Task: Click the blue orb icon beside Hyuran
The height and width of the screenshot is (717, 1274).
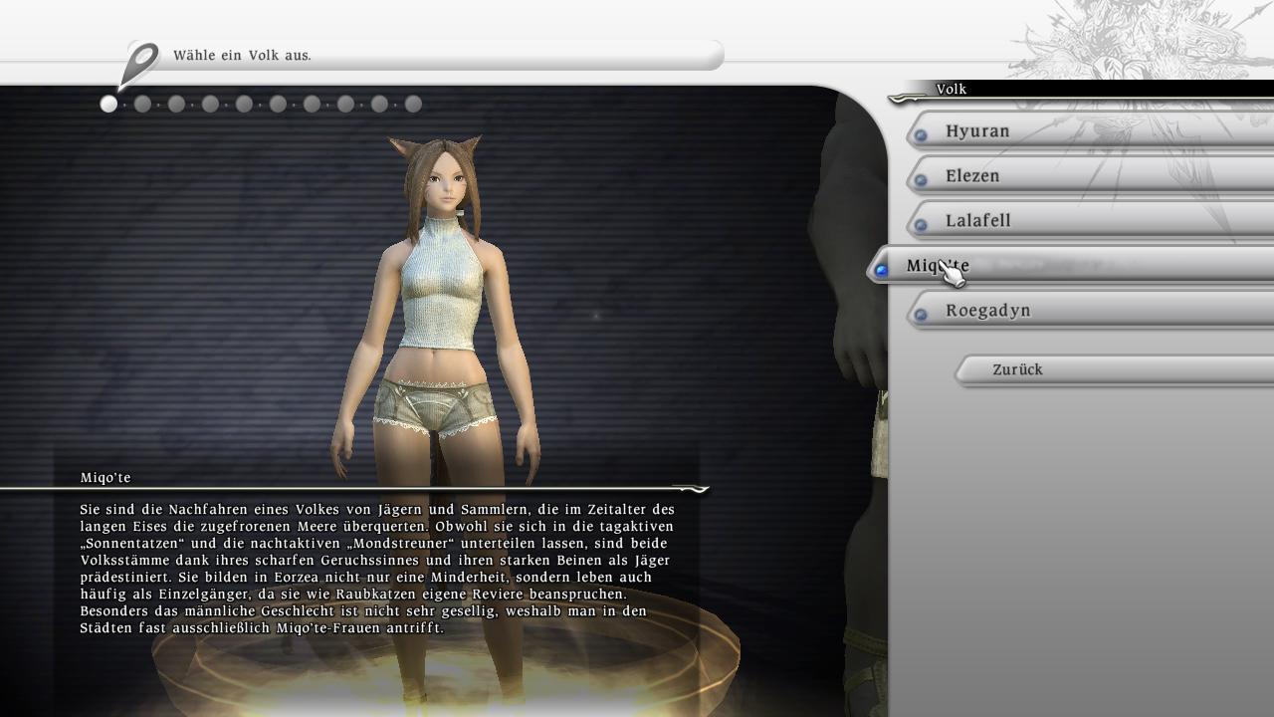Action: pos(921,134)
